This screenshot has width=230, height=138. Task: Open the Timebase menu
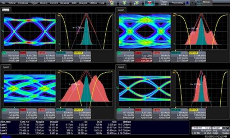[x=23, y=3]
